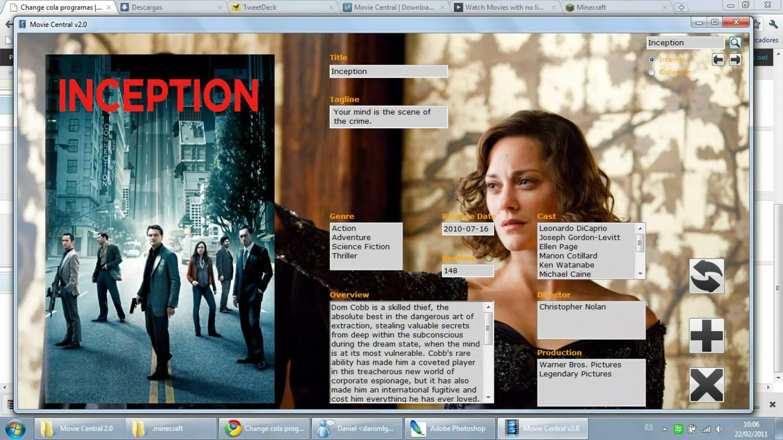Image resolution: width=783 pixels, height=440 pixels.
Task: Click the ES language indicator
Action: pos(649,427)
